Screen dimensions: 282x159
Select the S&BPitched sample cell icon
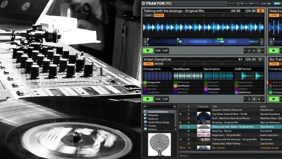(x=237, y=92)
